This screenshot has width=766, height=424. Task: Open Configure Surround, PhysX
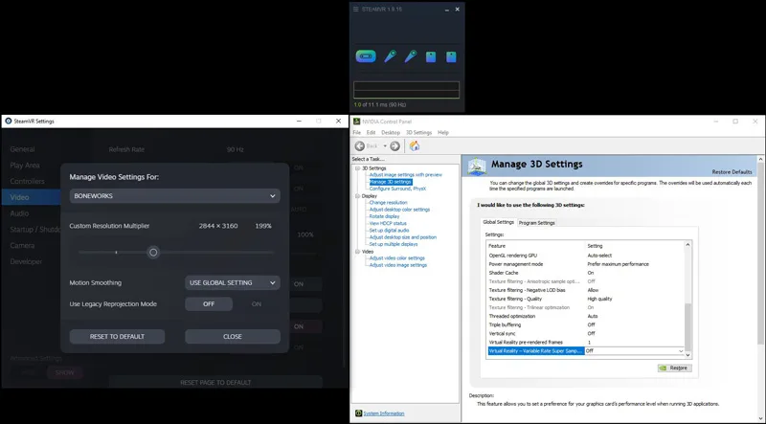(x=397, y=189)
